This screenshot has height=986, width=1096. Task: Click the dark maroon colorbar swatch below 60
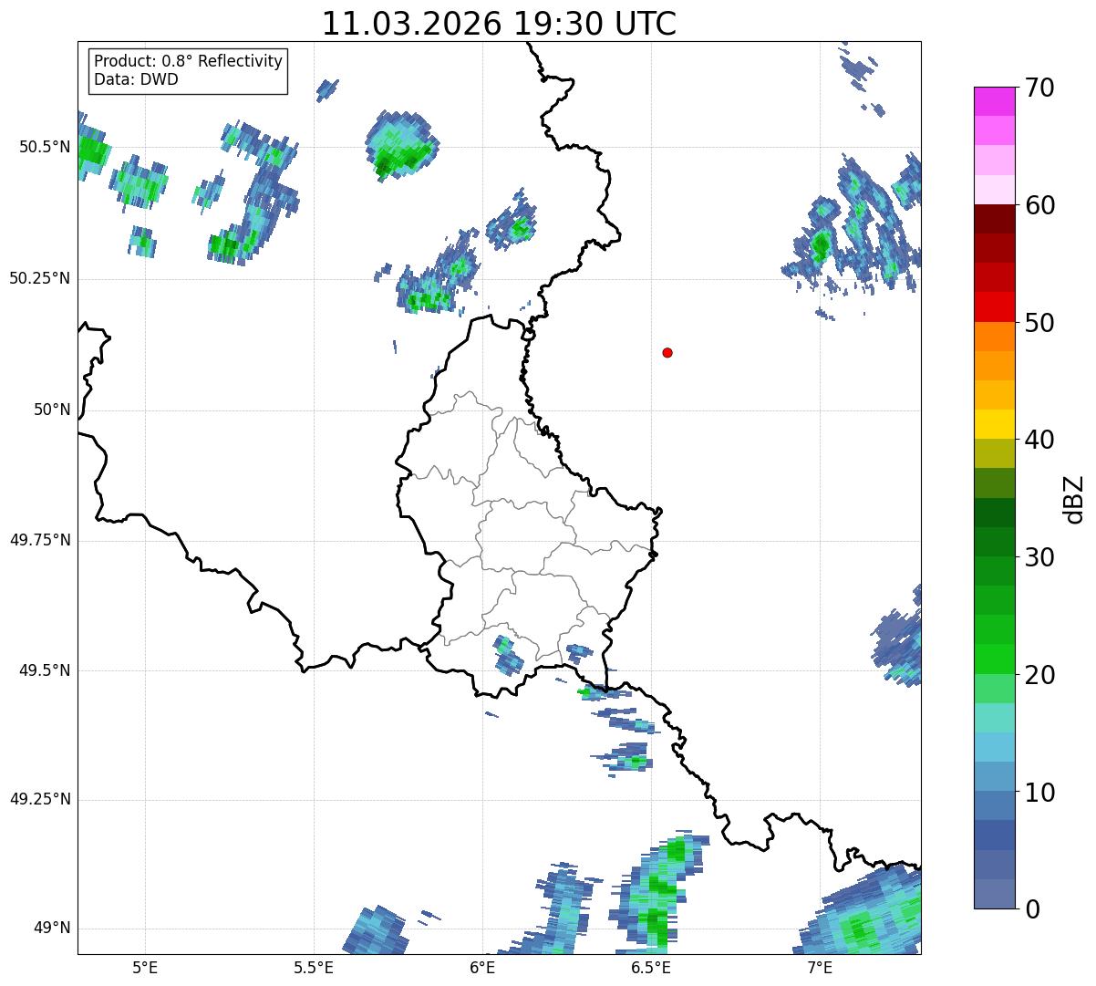click(993, 219)
